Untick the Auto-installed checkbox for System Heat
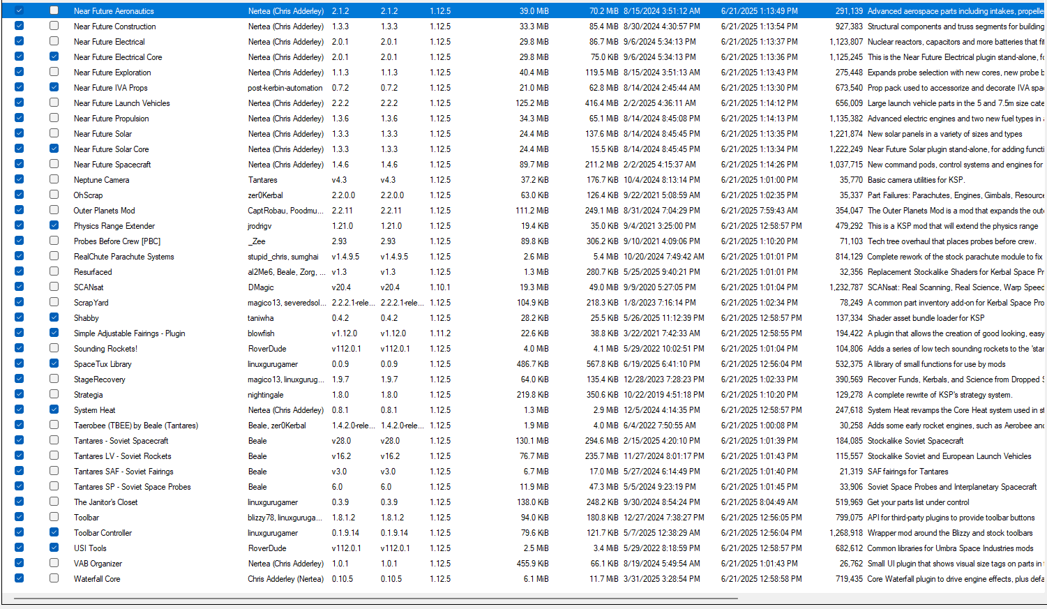This screenshot has width=1047, height=609. [x=54, y=409]
